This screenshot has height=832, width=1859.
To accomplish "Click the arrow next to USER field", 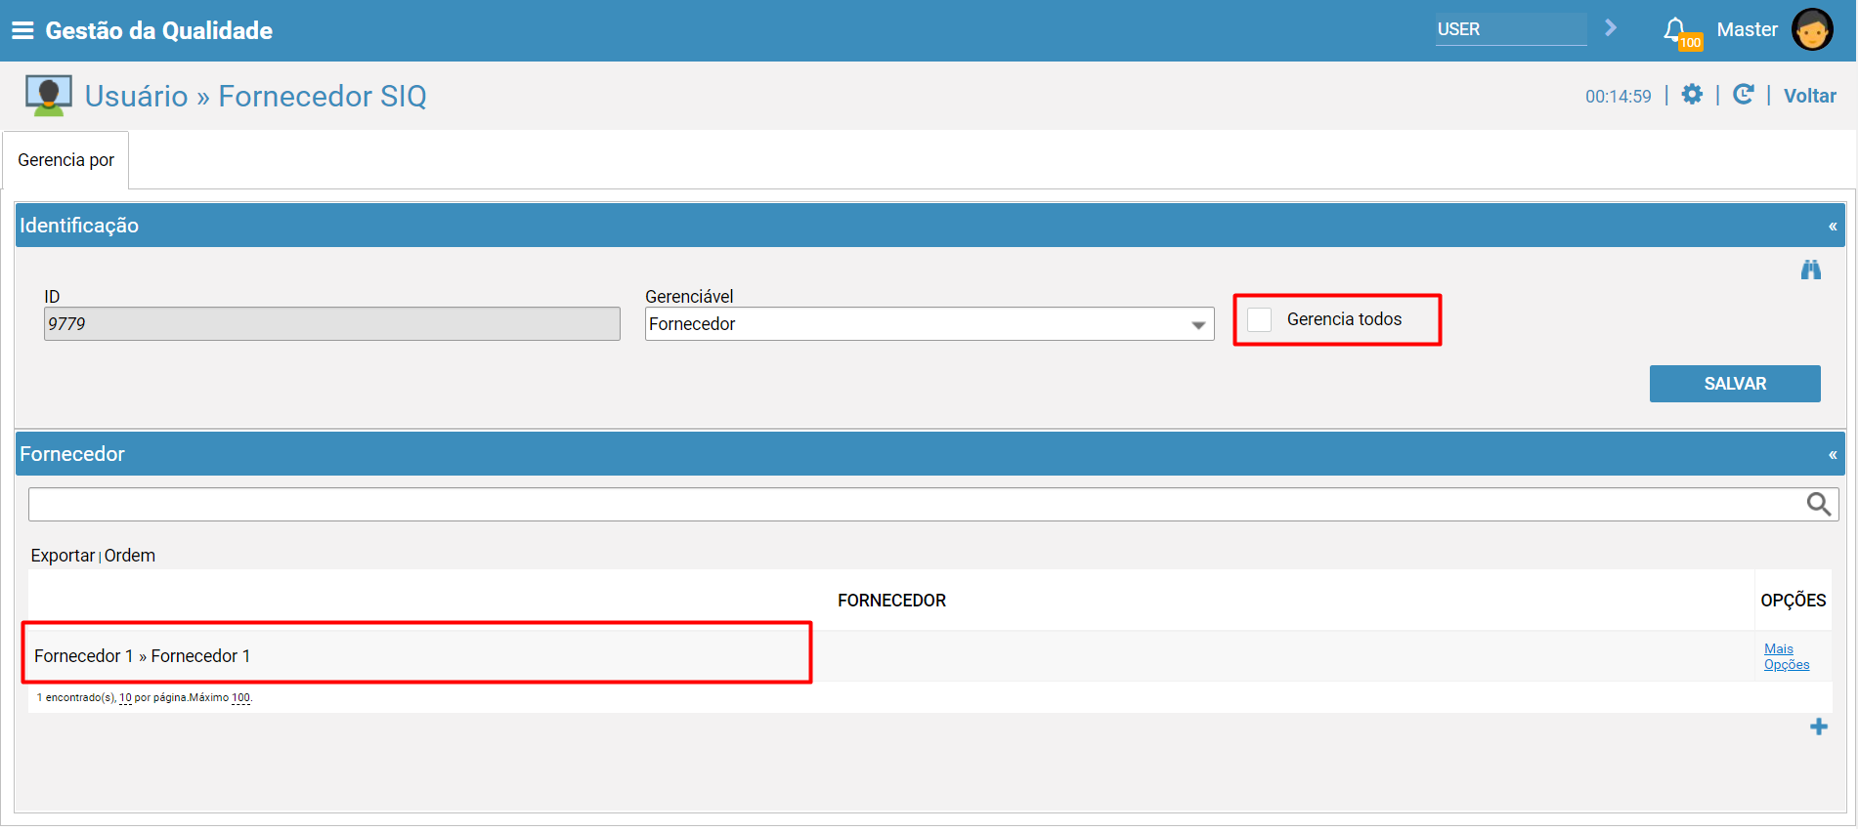I will point(1610,28).
